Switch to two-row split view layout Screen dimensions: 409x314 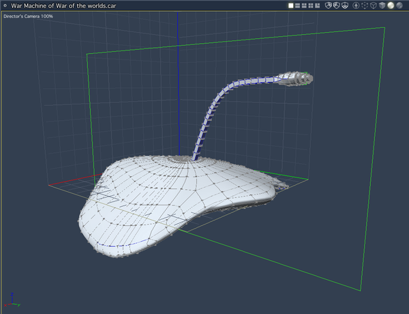[297, 5]
